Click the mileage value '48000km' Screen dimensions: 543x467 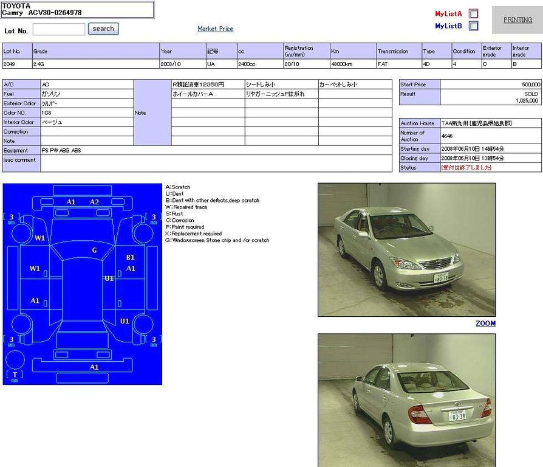(341, 64)
